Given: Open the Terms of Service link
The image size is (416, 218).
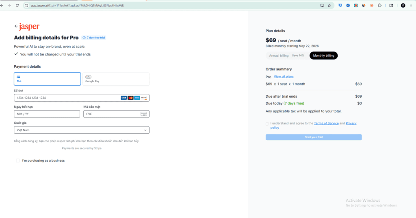Looking at the screenshot, I should (x=326, y=123).
